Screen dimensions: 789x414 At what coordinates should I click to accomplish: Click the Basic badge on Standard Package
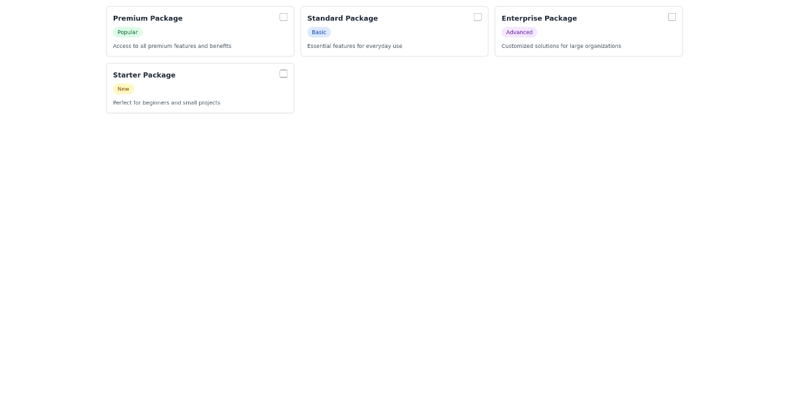pyautogui.click(x=319, y=32)
